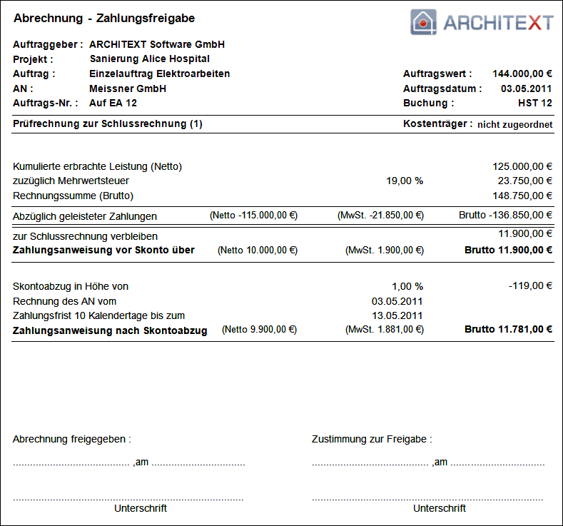Click (Netto 10.000,00 €) value

(258, 251)
